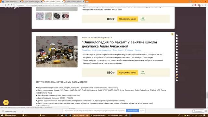Click the page vertical scrollbar thumb

pyautogui.click(x=207, y=95)
